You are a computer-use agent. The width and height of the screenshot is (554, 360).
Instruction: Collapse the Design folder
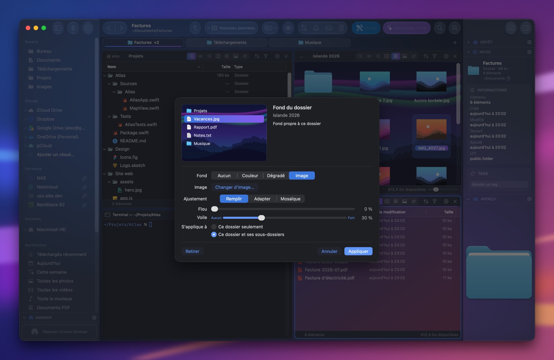pyautogui.click(x=105, y=149)
